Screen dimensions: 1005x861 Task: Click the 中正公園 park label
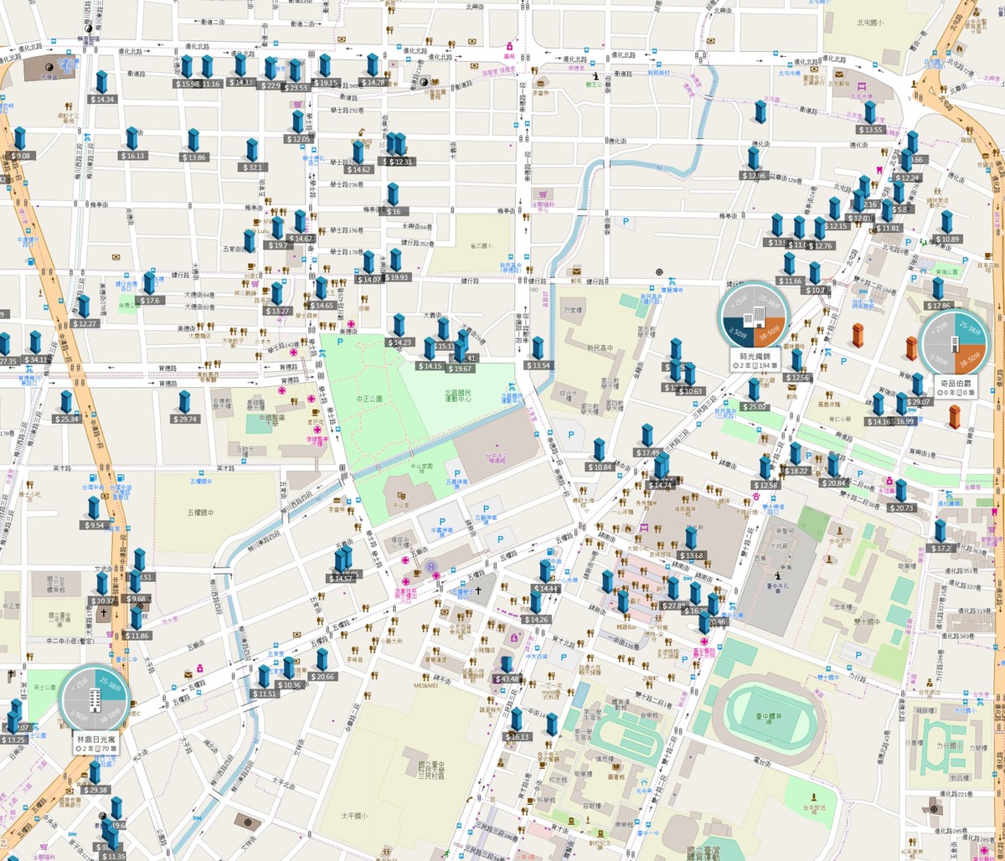pos(368,399)
